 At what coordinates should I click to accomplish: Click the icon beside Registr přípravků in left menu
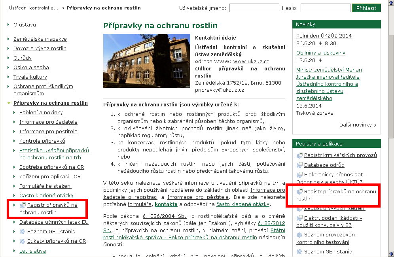23,205
